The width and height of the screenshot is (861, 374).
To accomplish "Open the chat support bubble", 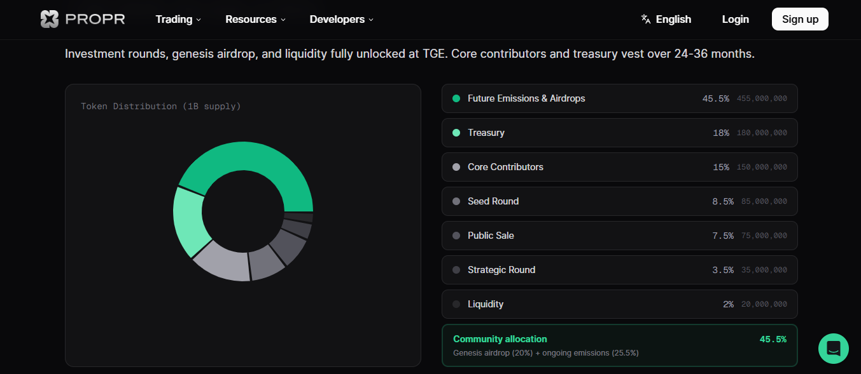I will click(834, 349).
